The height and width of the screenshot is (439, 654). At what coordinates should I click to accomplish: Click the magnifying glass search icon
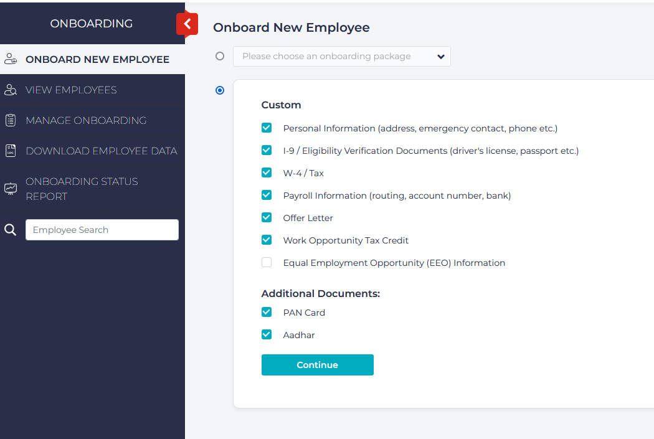click(x=10, y=230)
